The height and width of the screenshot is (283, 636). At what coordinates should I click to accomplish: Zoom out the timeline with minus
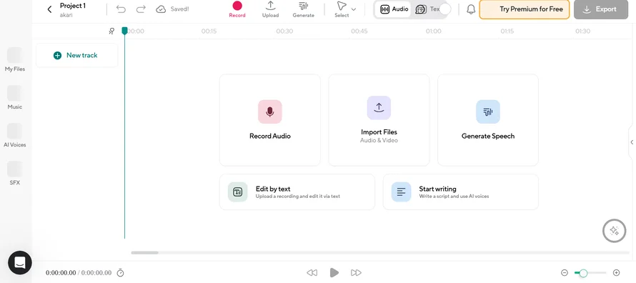(565, 273)
